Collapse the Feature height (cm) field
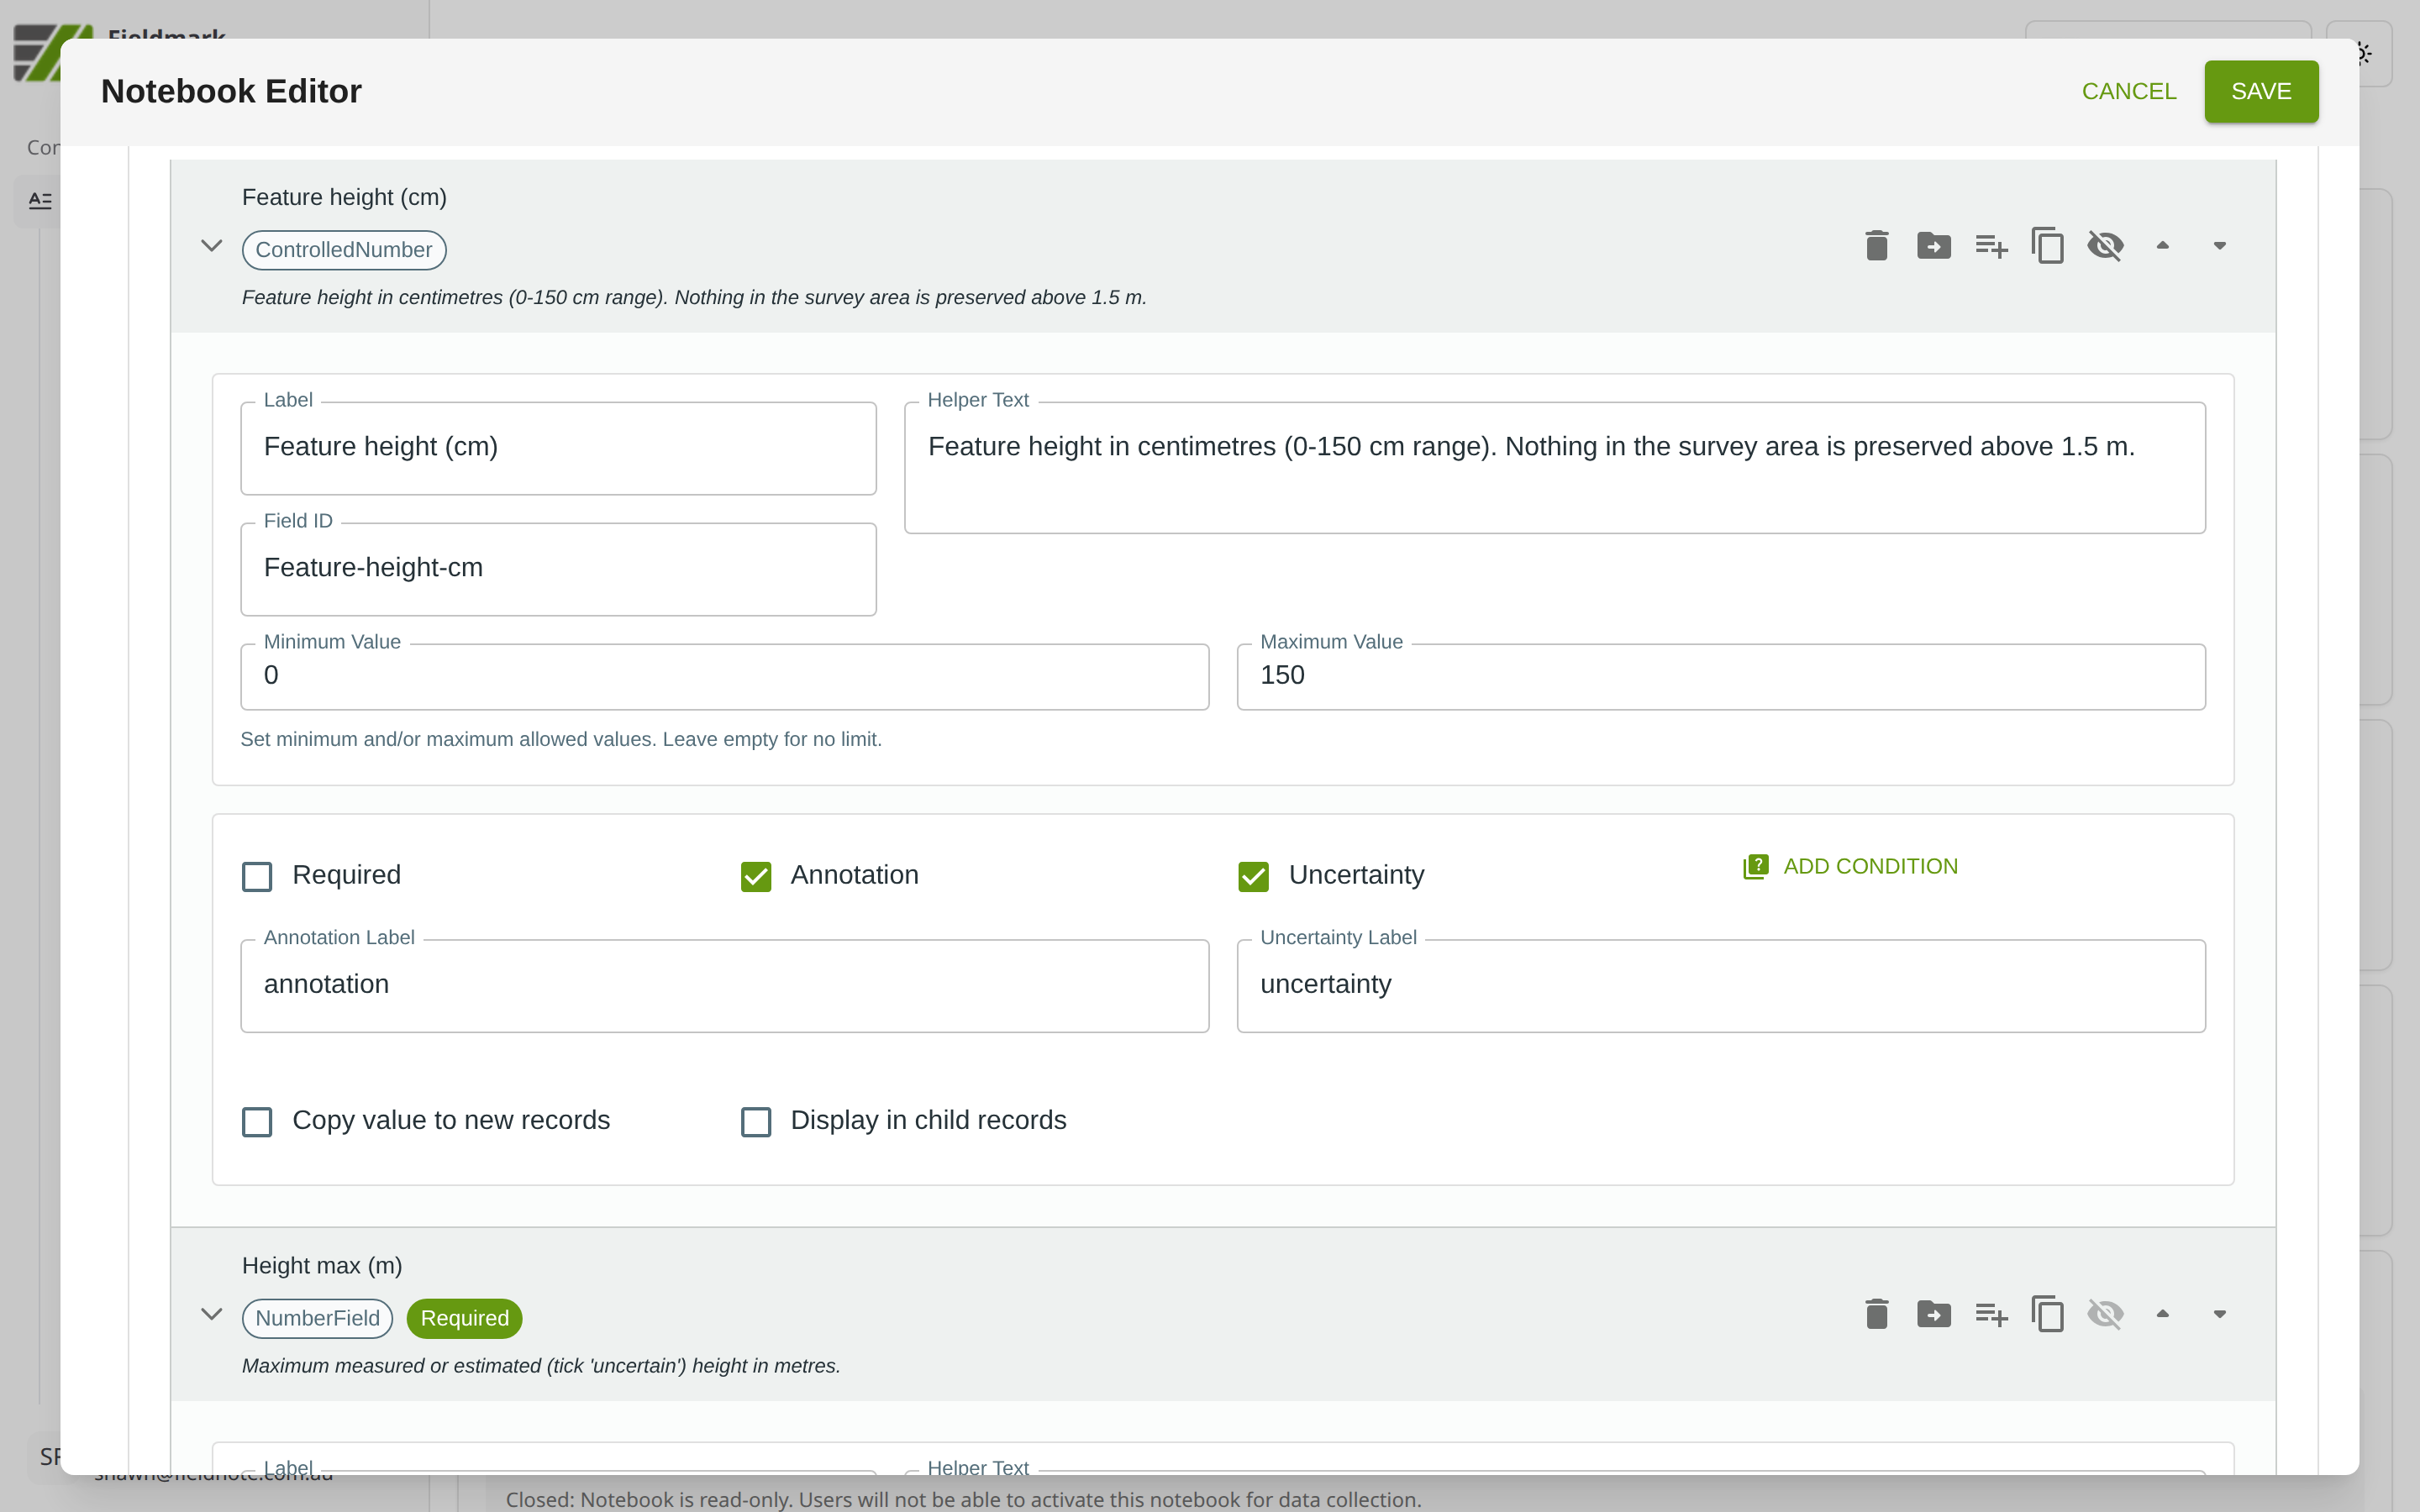 click(211, 246)
